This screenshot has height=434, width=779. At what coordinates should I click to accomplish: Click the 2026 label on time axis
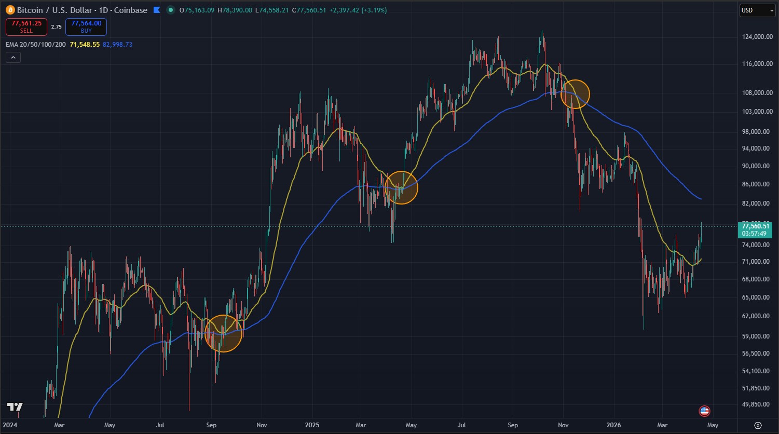pyautogui.click(x=613, y=425)
